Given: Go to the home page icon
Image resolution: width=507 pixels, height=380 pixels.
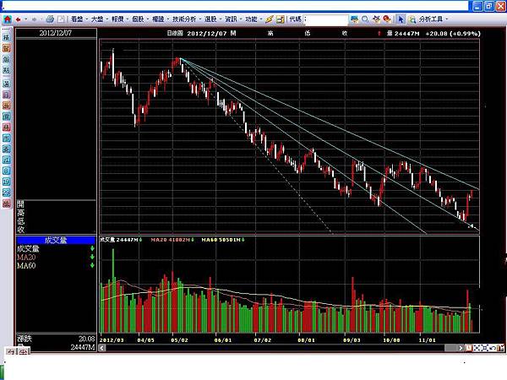Looking at the screenshot, I should (x=7, y=19).
